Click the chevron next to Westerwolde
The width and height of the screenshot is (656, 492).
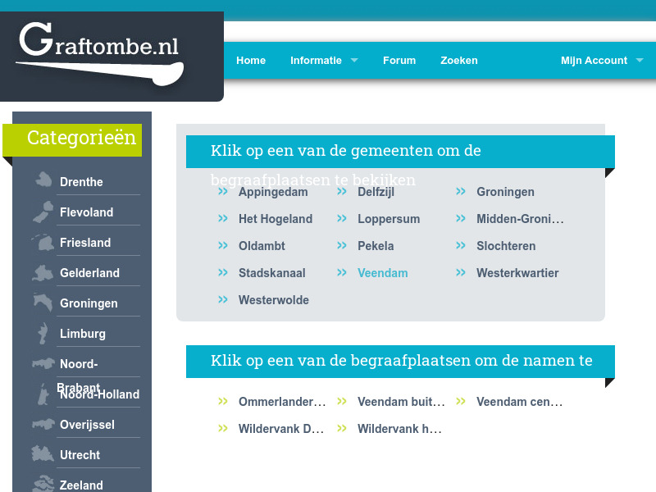click(x=222, y=299)
